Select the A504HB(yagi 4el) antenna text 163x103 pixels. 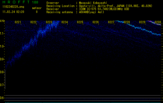pyautogui.click(x=91, y=12)
